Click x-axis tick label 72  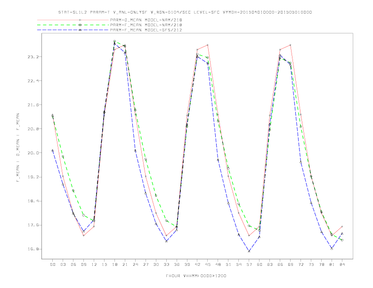[x=301, y=264]
